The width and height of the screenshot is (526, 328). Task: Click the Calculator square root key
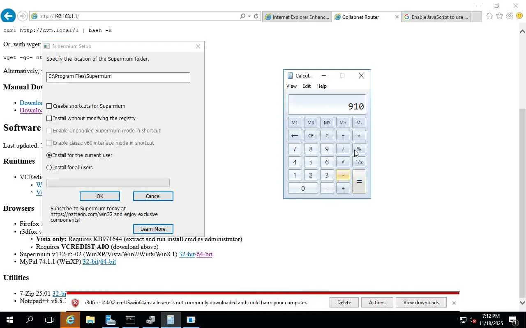pyautogui.click(x=359, y=136)
